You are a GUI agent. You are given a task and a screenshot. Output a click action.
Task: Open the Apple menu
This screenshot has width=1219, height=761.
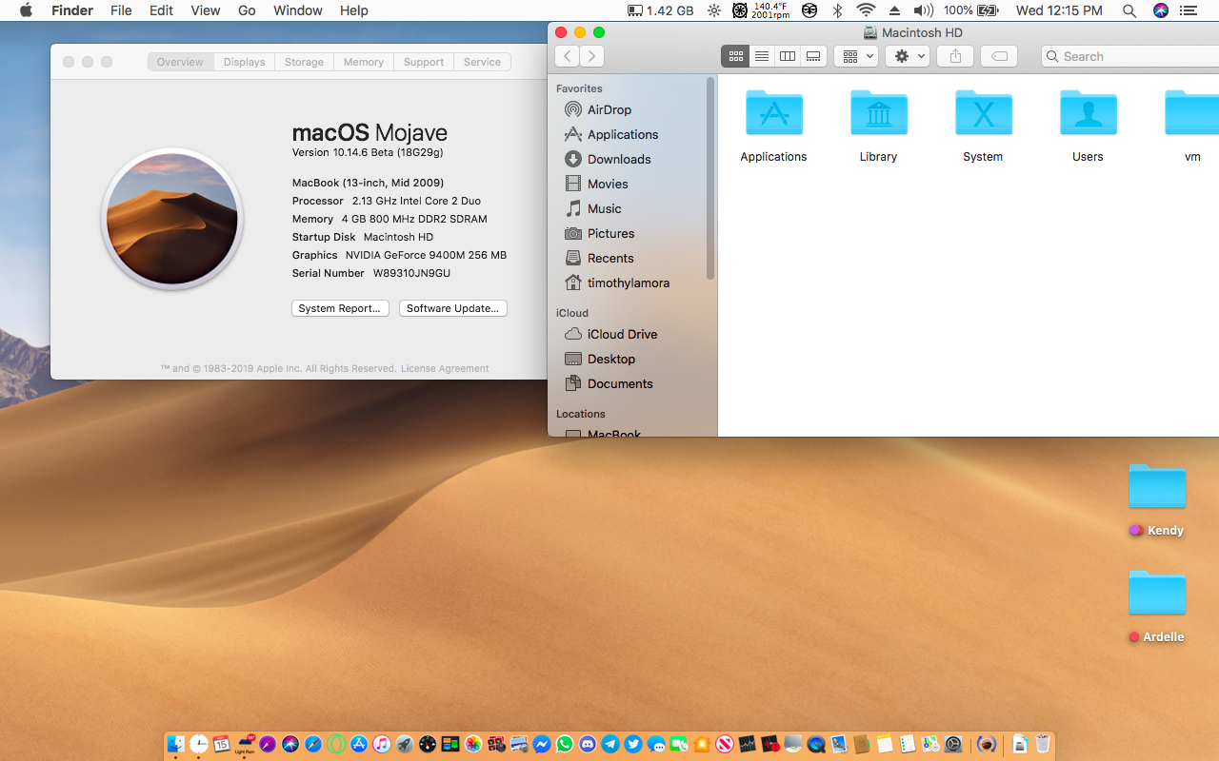coord(26,10)
